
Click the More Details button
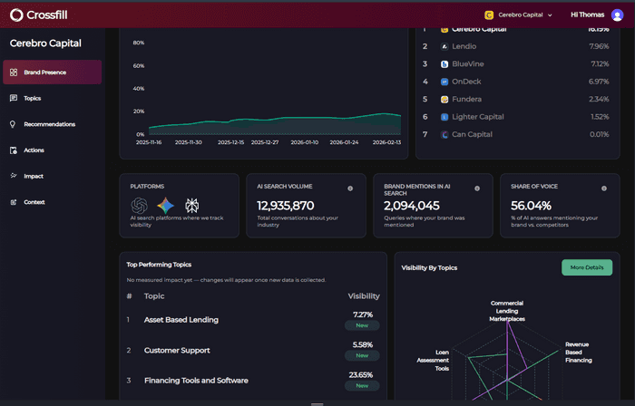(587, 267)
